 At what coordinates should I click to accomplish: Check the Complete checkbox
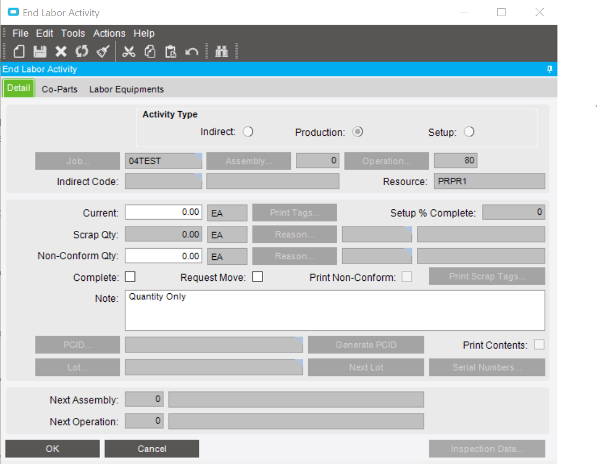point(130,277)
